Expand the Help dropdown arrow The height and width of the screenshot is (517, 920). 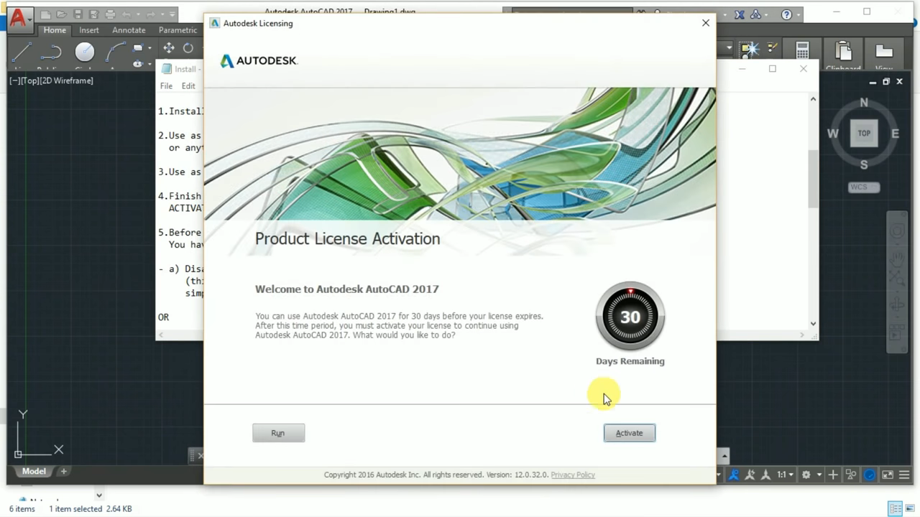[x=798, y=14]
